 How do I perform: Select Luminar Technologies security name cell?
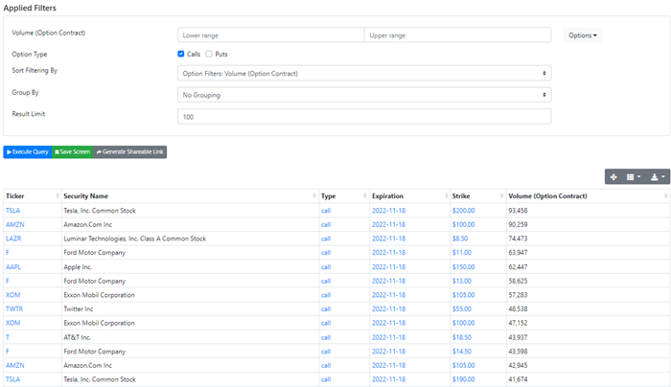[135, 239]
